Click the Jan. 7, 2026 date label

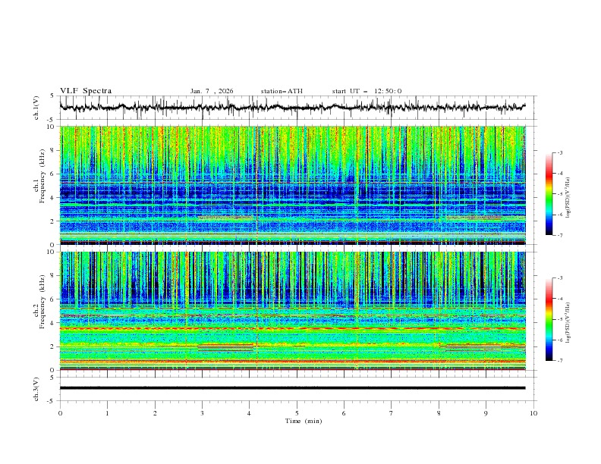pos(212,91)
